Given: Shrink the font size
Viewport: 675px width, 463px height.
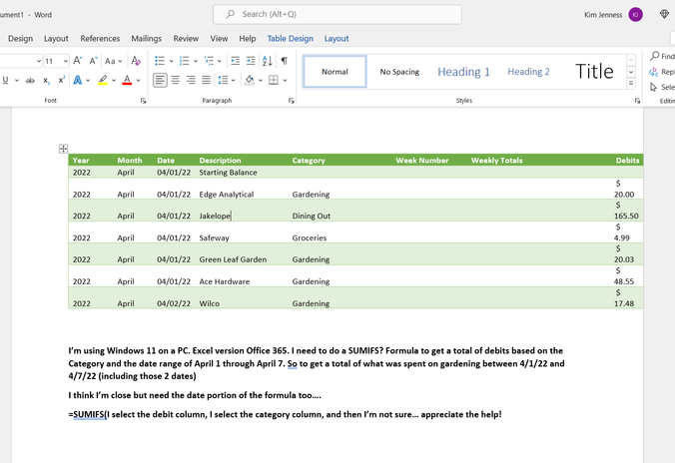Looking at the screenshot, I should tap(93, 61).
